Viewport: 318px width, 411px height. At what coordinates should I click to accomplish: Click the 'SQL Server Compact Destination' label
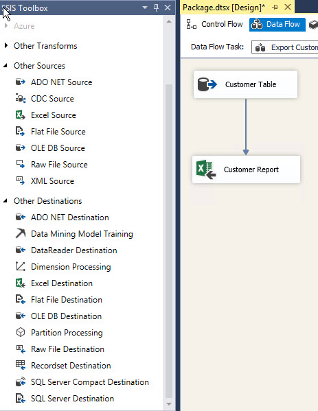coord(90,382)
